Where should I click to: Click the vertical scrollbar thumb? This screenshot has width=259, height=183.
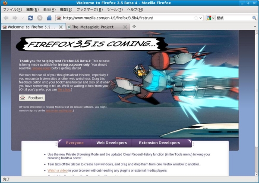256,90
